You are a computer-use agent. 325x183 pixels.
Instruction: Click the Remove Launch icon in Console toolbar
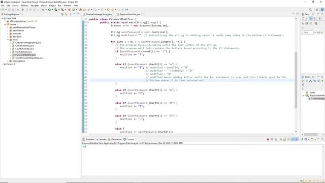tap(272, 139)
